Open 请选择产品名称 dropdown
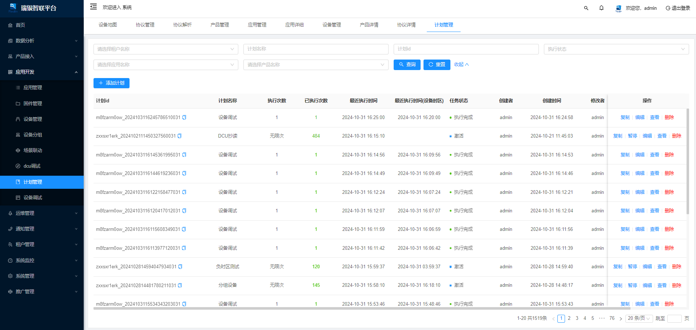This screenshot has height=330, width=696. [316, 65]
